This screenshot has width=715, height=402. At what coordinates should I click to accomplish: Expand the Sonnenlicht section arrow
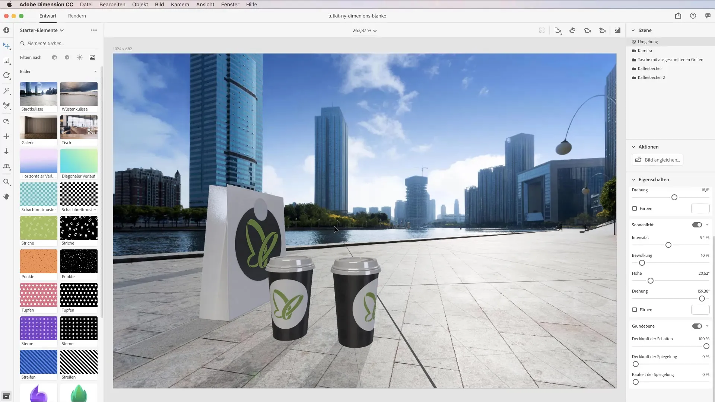(x=707, y=225)
